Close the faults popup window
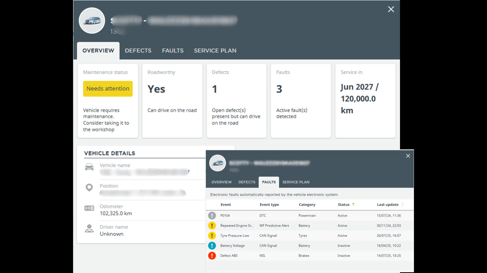The image size is (487, 273). click(x=408, y=156)
